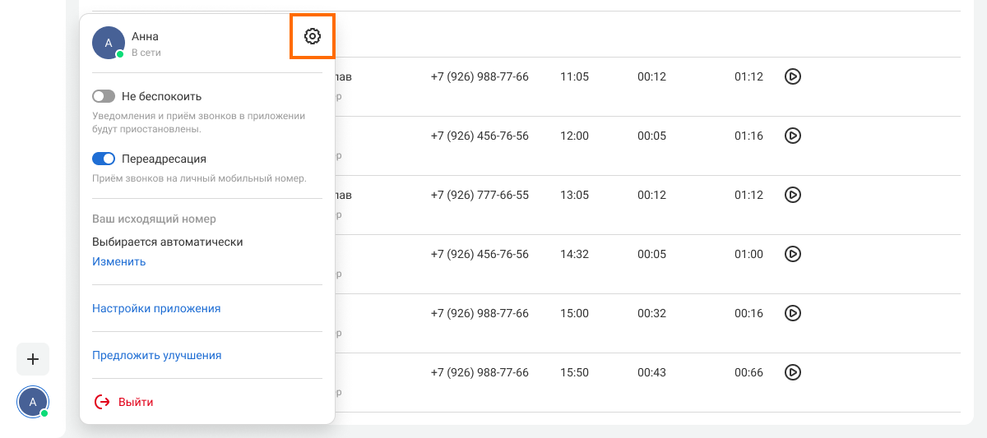Play recording of the 14:32 call
Image resolution: width=987 pixels, height=438 pixels.
(x=792, y=254)
